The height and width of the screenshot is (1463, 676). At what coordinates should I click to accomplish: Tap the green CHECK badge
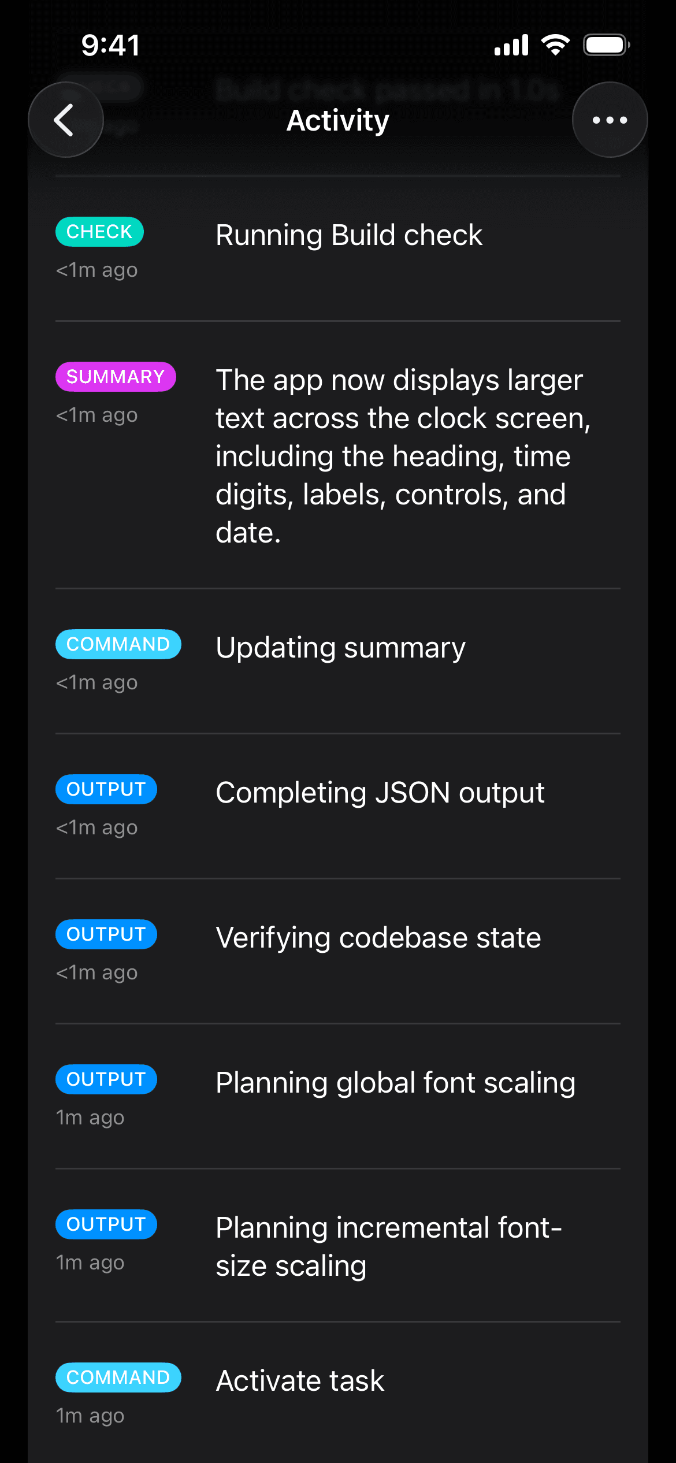pos(99,231)
